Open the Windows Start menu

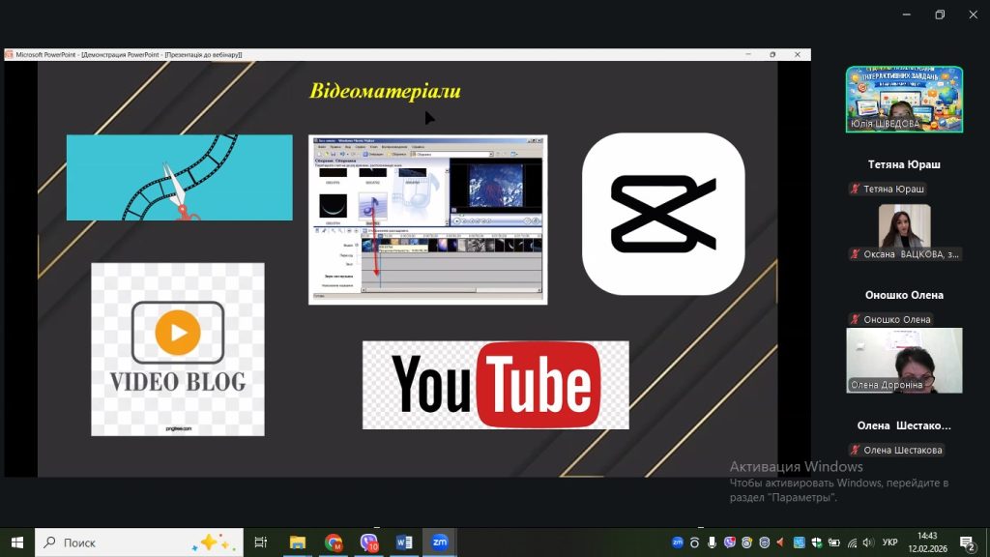coord(16,542)
